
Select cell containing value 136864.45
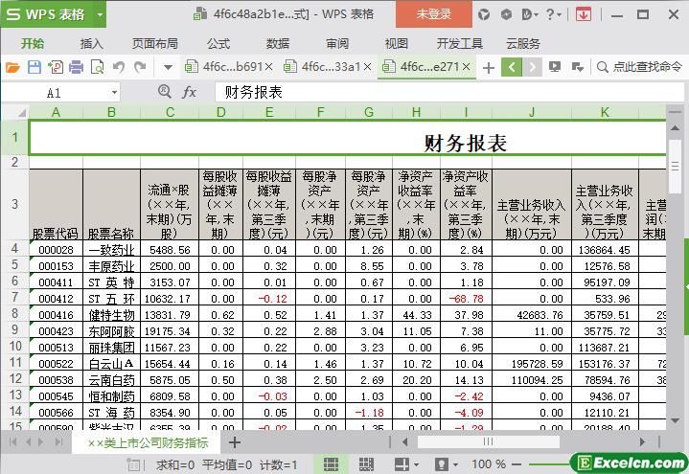tap(605, 250)
